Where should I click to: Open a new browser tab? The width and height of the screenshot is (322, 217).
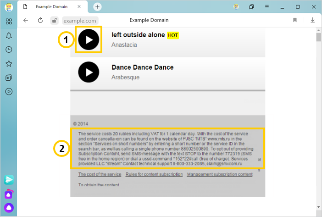point(97,7)
